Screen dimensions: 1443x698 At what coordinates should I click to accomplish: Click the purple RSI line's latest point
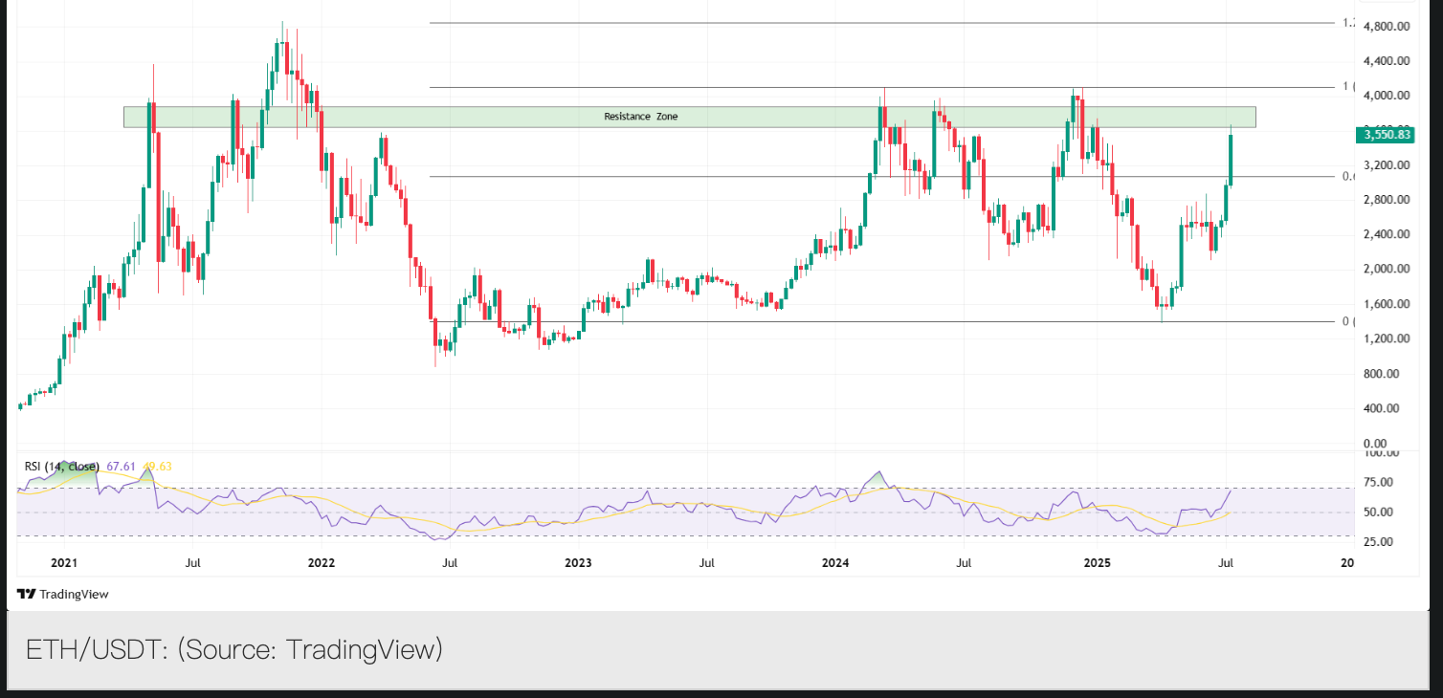point(1231,491)
